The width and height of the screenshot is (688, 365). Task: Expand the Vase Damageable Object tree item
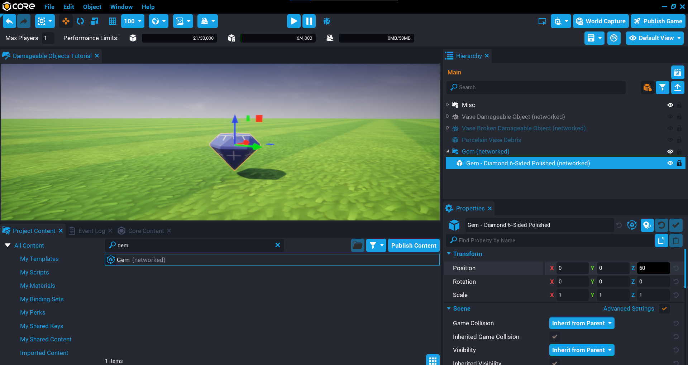[x=448, y=117]
